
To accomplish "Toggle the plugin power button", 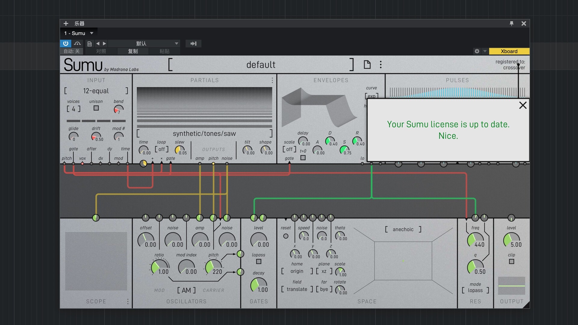I will tap(66, 43).
